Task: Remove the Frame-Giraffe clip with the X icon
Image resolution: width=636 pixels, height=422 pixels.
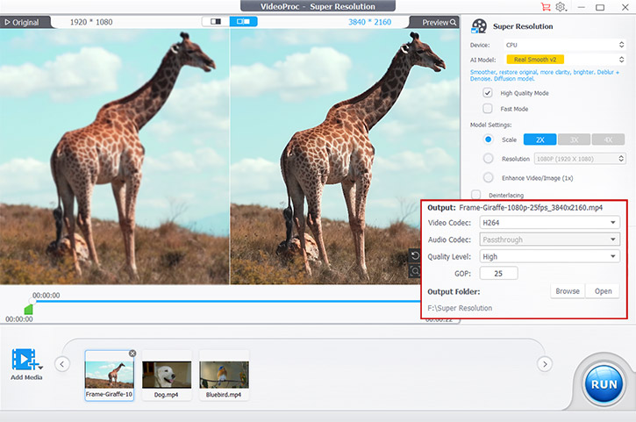Action: 132,354
